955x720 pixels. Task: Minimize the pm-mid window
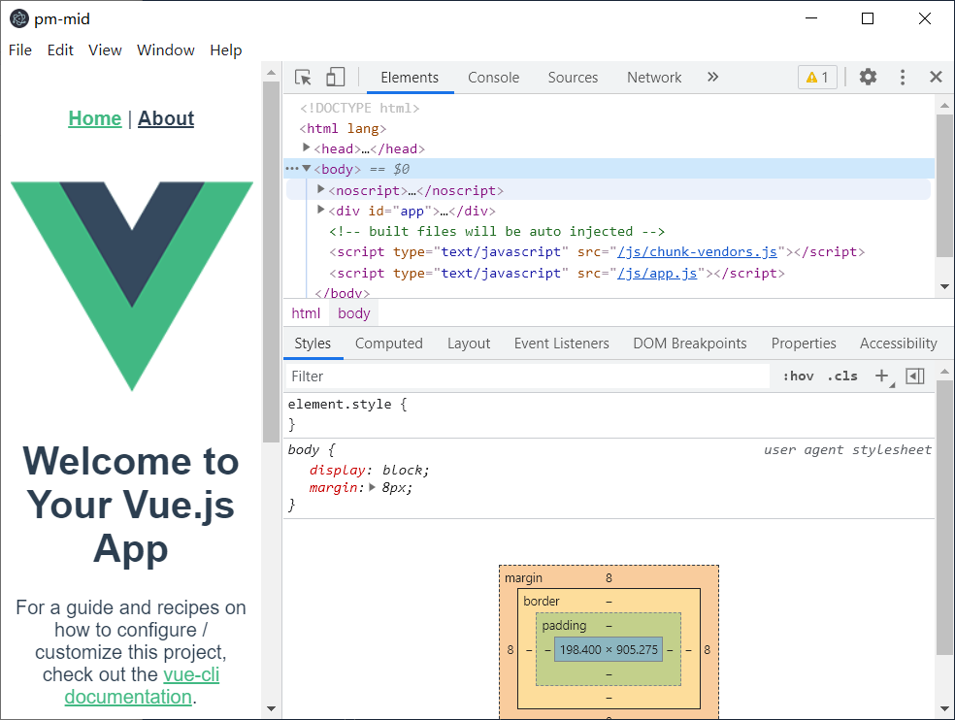pos(810,18)
